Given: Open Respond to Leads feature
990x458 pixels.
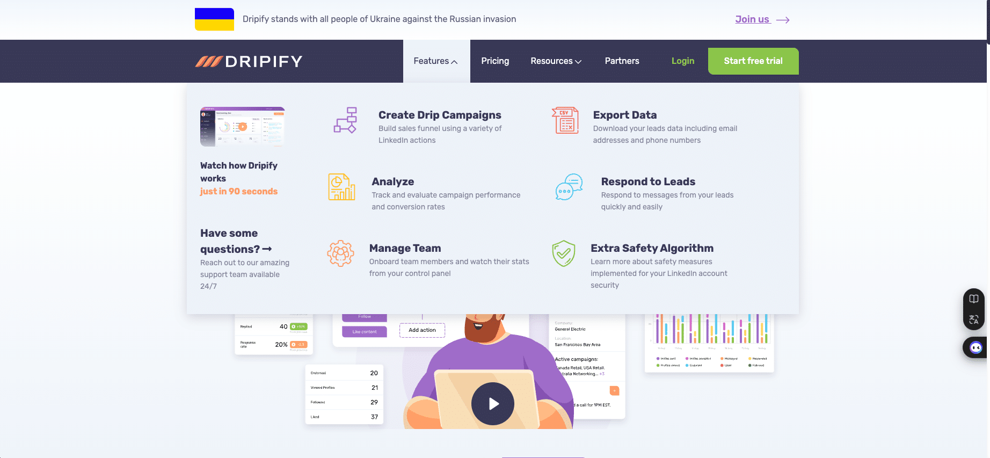Looking at the screenshot, I should [x=648, y=181].
